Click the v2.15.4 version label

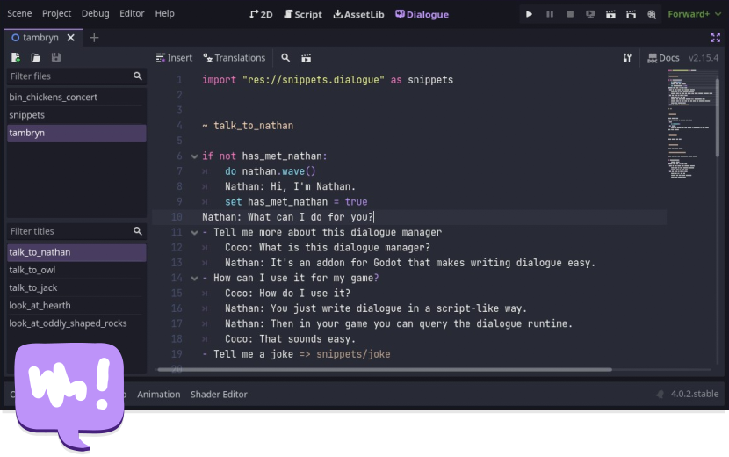704,58
